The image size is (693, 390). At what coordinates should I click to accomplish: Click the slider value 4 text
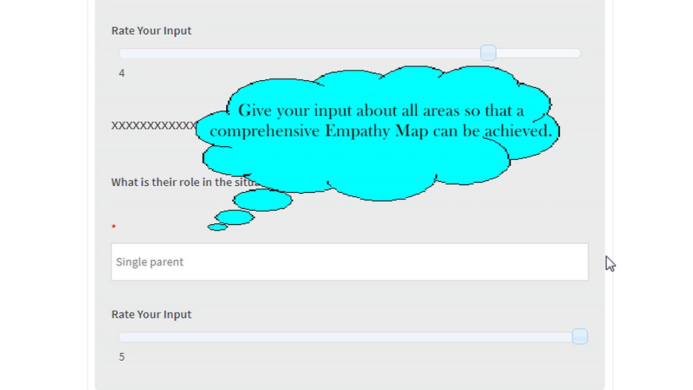click(122, 73)
